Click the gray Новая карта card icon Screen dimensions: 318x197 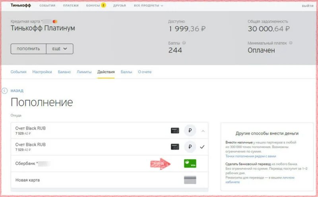[190, 180]
